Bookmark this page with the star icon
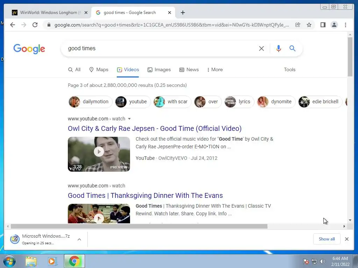 [x=309, y=25]
